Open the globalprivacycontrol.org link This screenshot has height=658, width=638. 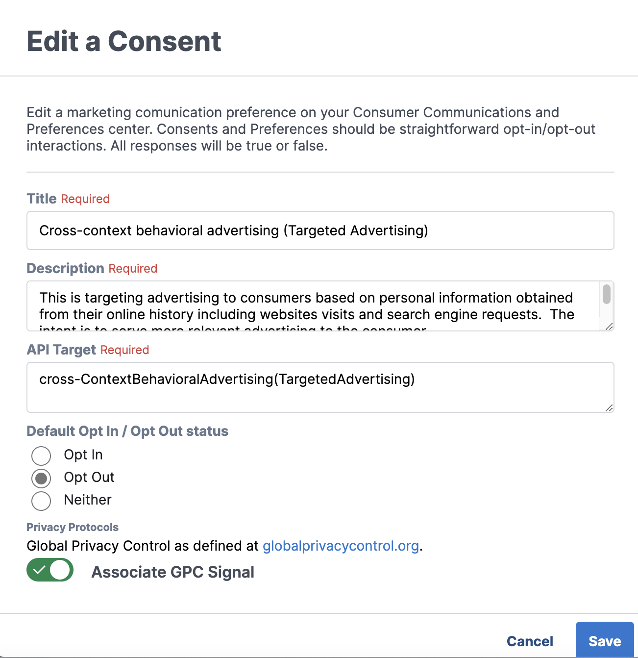click(341, 546)
